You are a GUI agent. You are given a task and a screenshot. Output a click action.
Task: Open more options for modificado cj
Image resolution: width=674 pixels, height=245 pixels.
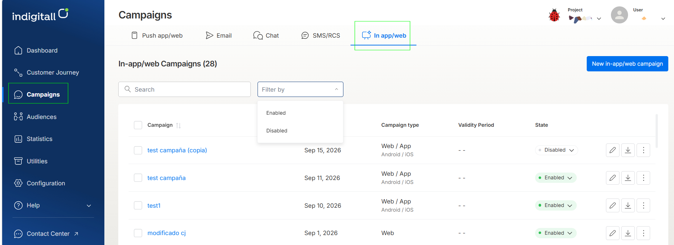click(x=643, y=233)
